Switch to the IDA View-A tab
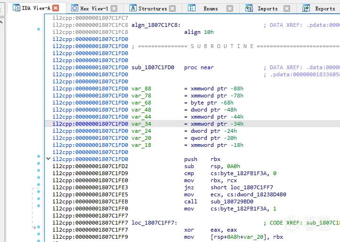Image resolution: width=340 pixels, height=242 pixels. coord(36,8)
